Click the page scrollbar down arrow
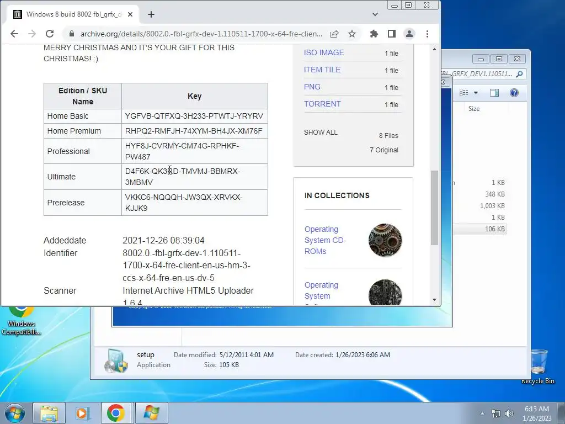This screenshot has width=565, height=424. point(435,300)
